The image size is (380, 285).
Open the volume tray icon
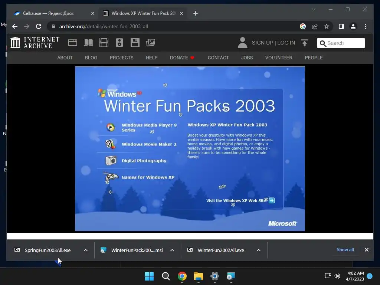click(x=337, y=276)
